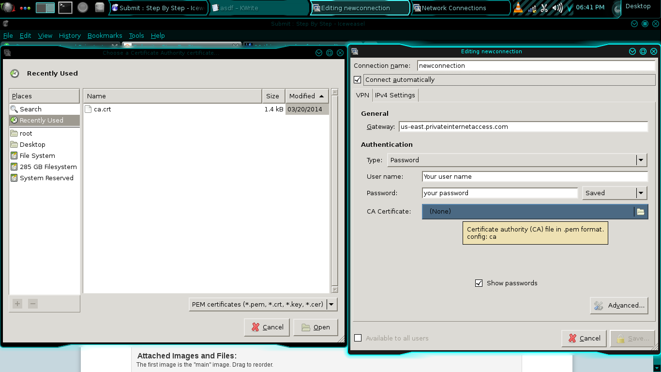Edit the Connection name field
Image resolution: width=661 pixels, height=372 pixels.
[536, 65]
